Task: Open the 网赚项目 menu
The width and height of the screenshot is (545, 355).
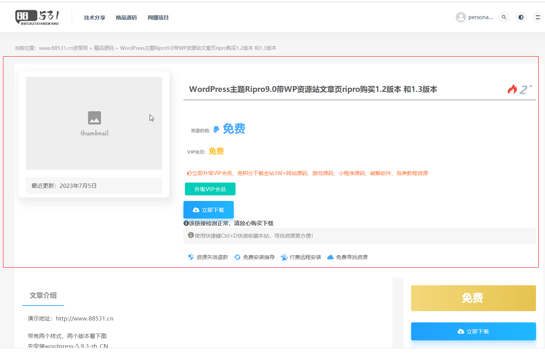Action: [158, 18]
